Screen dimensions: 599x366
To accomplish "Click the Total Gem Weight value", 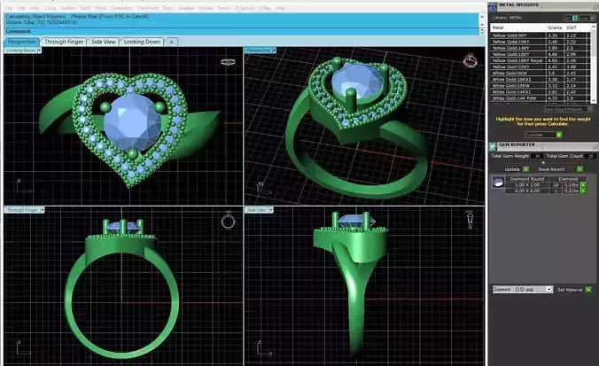I will click(x=537, y=156).
